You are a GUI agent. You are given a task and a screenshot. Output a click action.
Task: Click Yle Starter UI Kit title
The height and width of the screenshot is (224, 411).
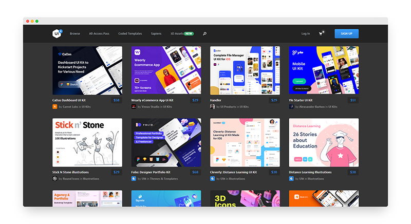click(301, 100)
